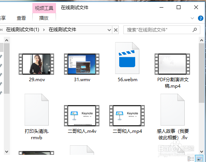This screenshot has width=206, height=162.
Task: Click the 二哥和人.mp4 file name
Action: pos(127,131)
